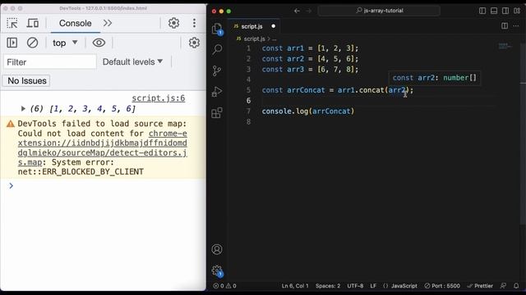
Task: Go forward with the navigation arrow
Action: click(x=309, y=11)
